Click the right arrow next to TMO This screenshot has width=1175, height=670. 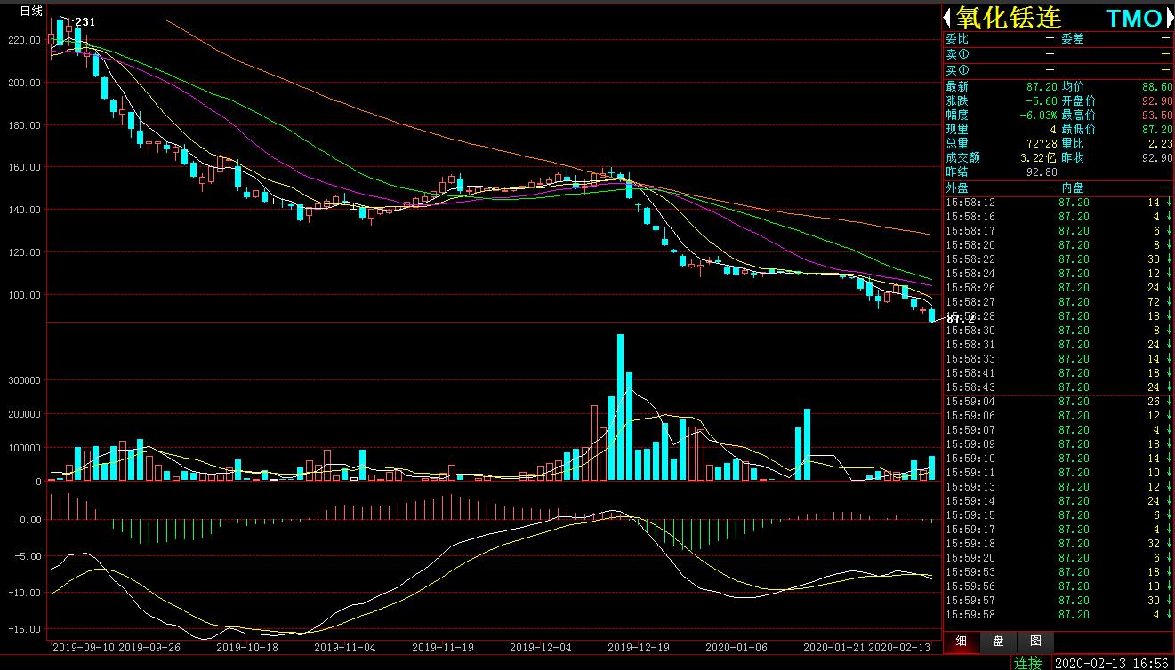(1169, 18)
